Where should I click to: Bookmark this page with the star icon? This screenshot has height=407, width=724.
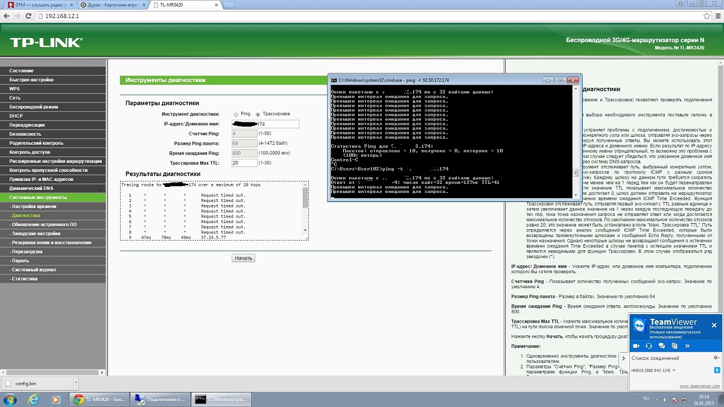(x=707, y=16)
